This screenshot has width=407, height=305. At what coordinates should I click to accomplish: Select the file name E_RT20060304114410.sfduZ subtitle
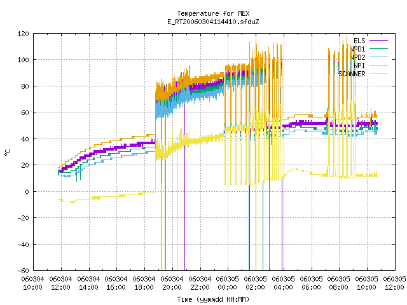coord(213,22)
